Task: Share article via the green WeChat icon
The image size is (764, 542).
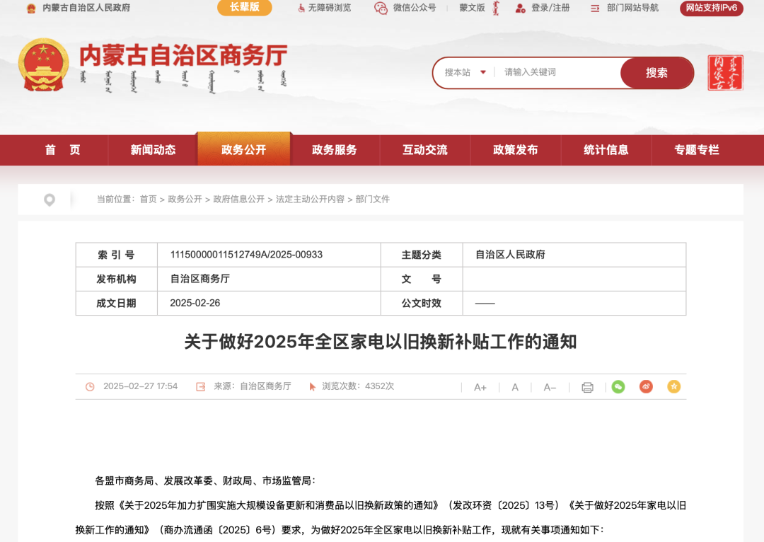Action: tap(618, 387)
